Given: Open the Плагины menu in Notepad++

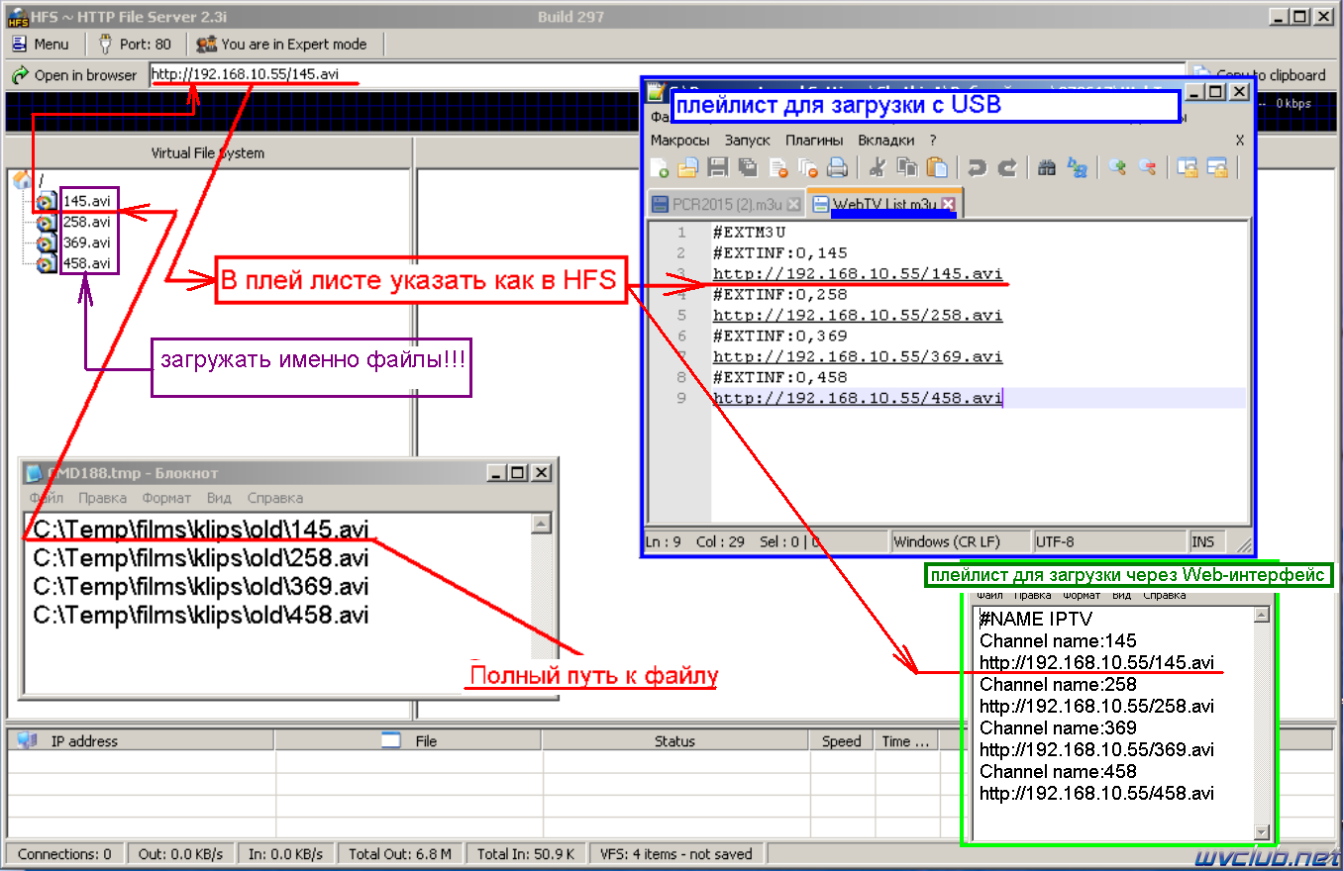Looking at the screenshot, I should tap(814, 141).
